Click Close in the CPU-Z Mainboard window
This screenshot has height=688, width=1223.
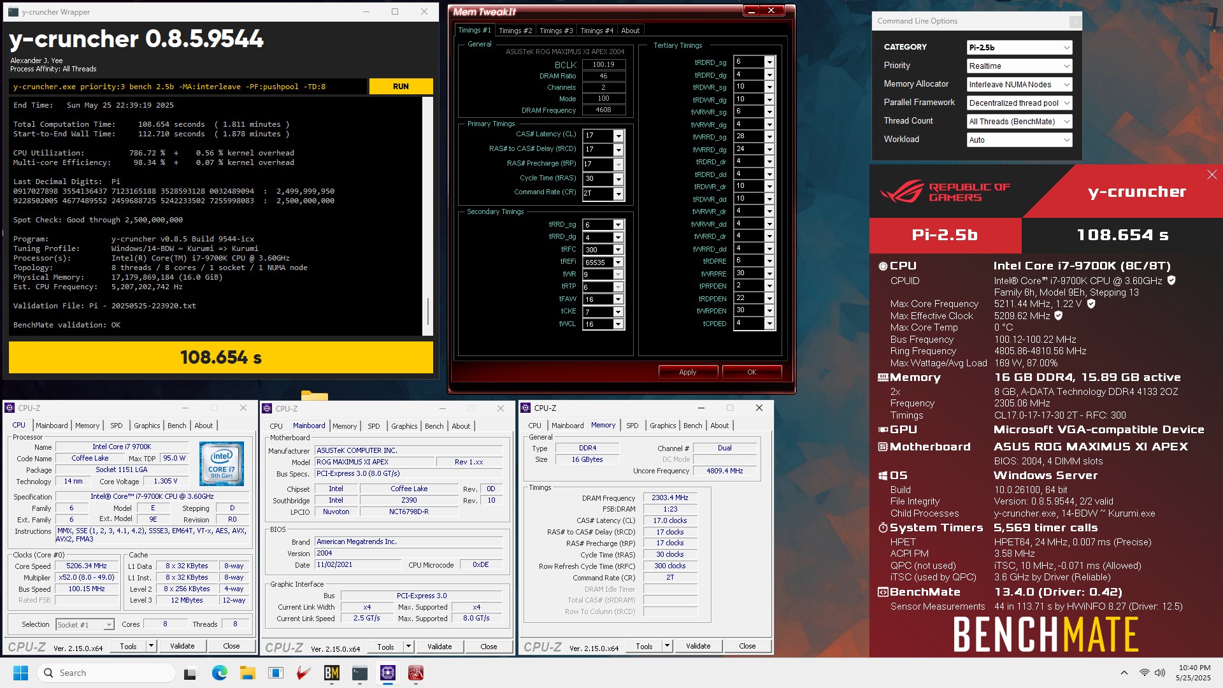tap(489, 647)
